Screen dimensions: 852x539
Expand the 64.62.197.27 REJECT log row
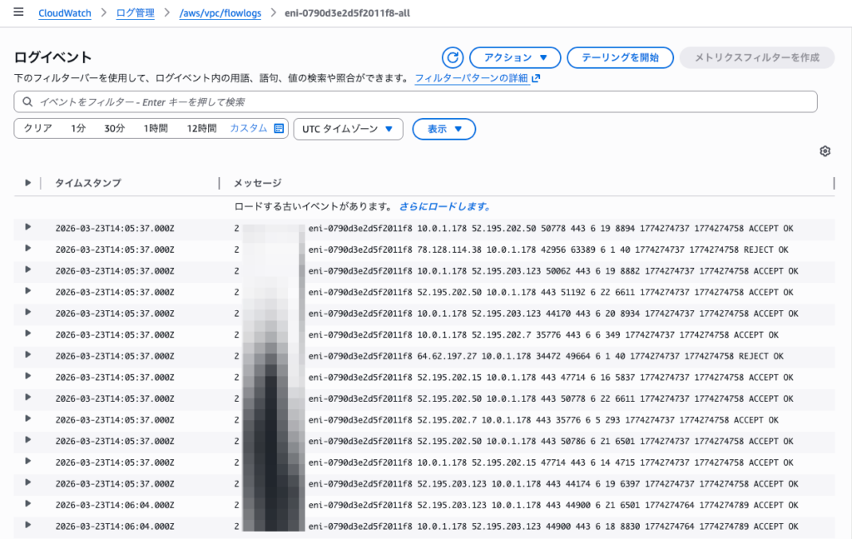click(27, 355)
